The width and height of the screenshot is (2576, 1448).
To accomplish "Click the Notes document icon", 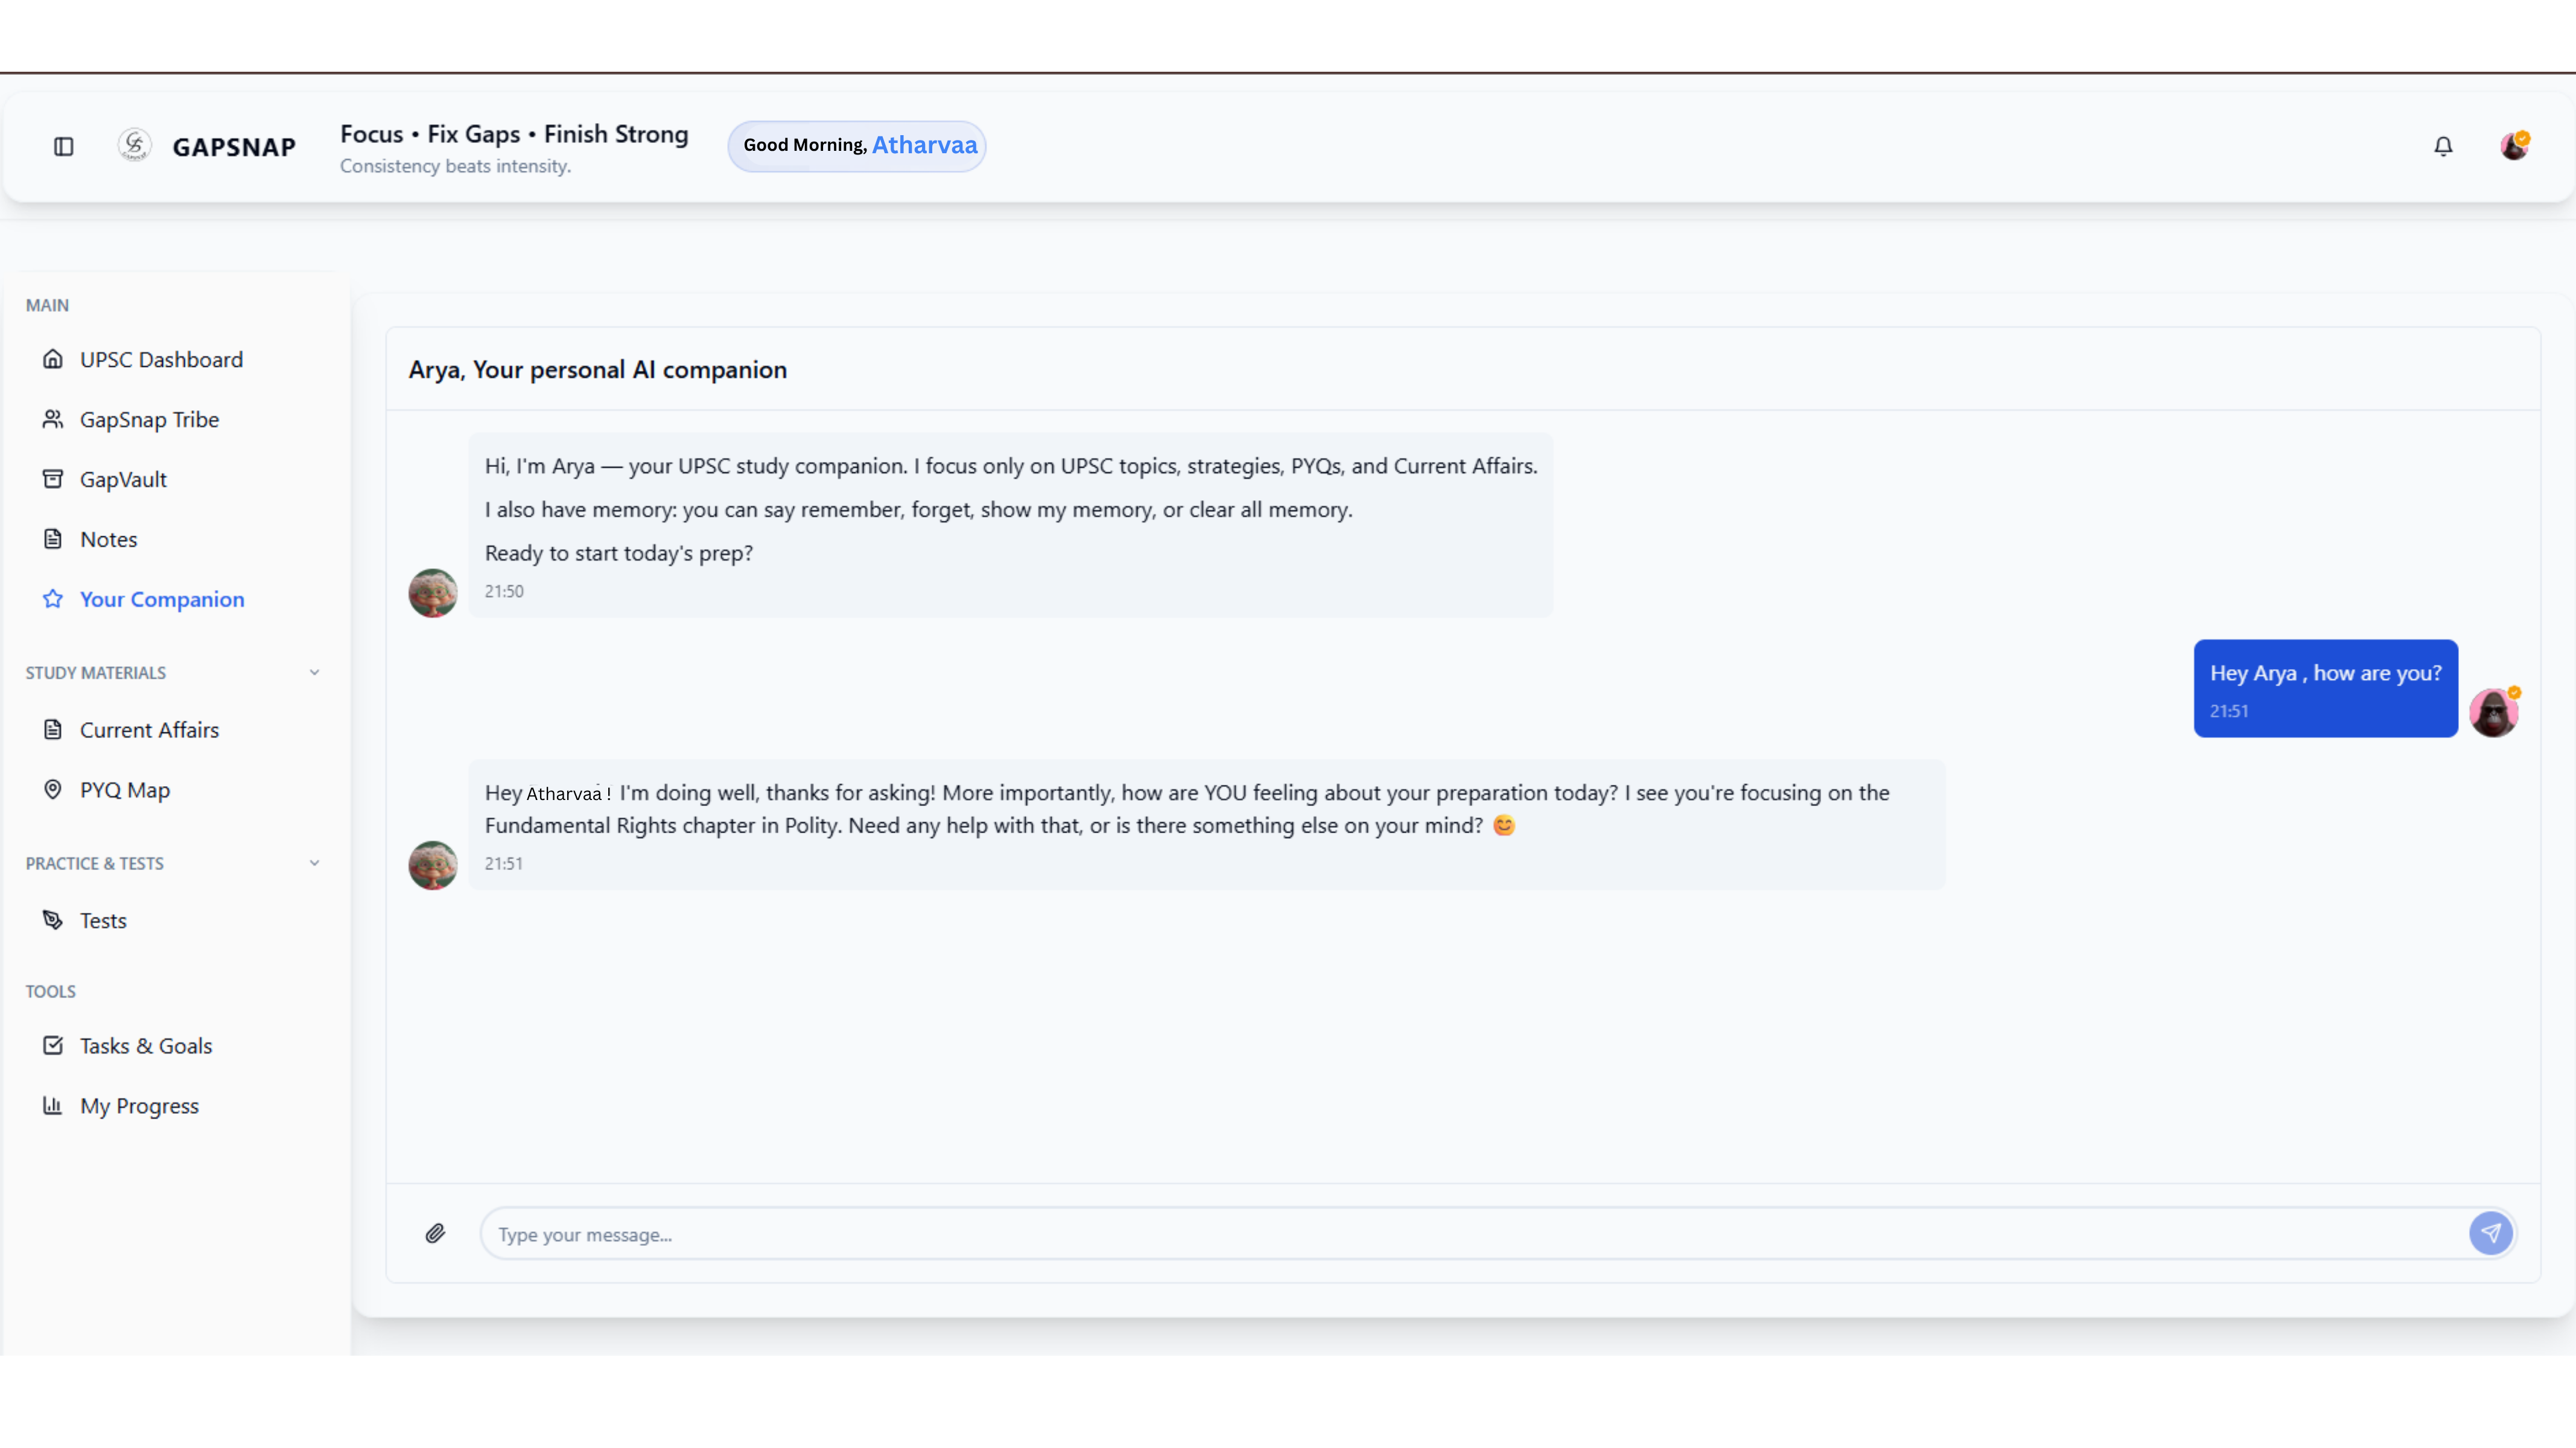I will coord(54,539).
